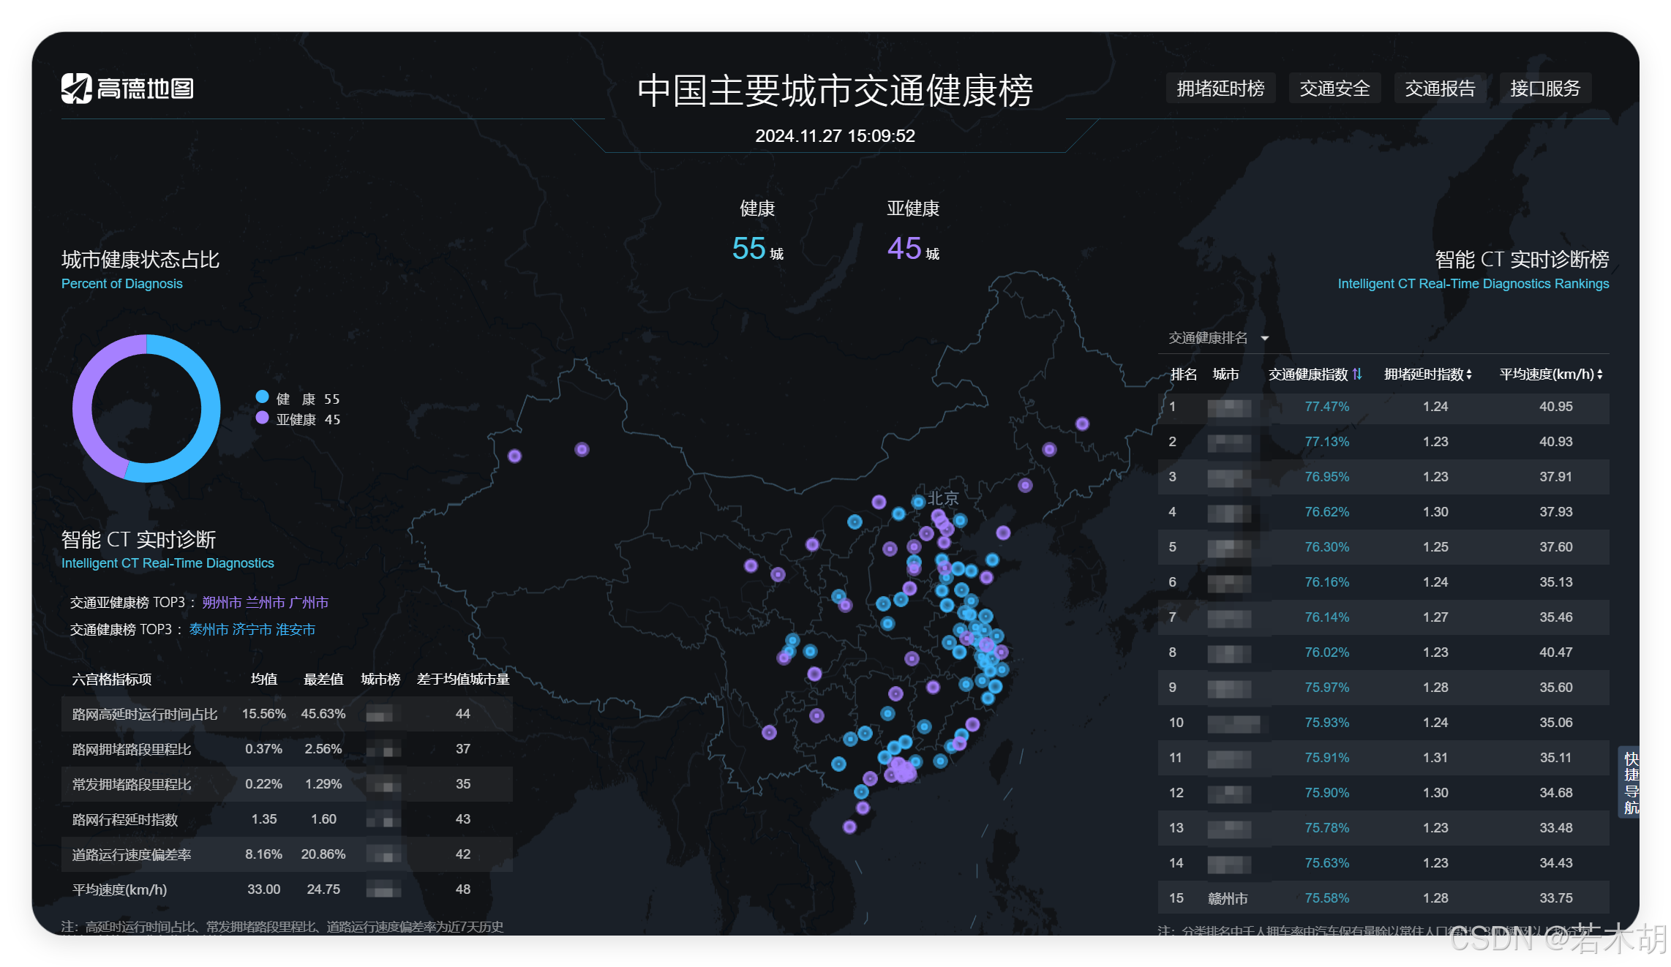Toggle the 亚健康 45 legend item
Screen dimensions: 1671x967
(298, 419)
